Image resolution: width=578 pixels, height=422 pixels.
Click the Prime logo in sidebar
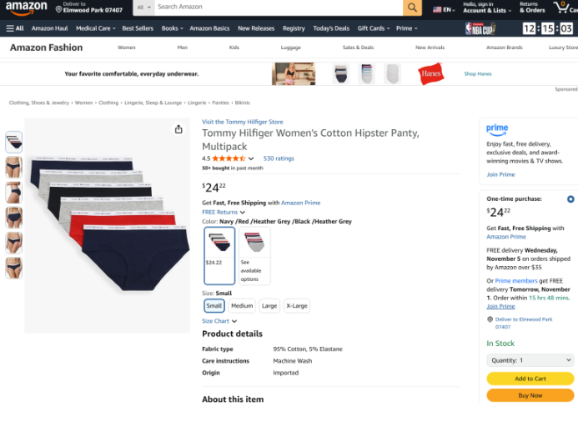coord(497,129)
